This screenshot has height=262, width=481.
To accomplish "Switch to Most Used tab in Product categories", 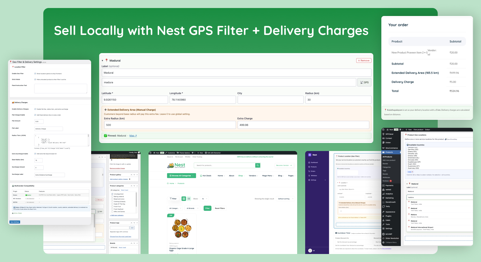I will [x=125, y=190].
